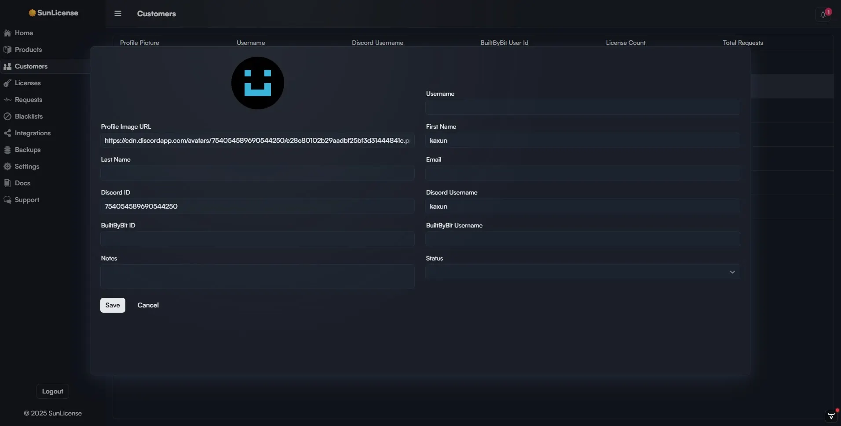
Task: Focus the BuiltByBit Username field
Action: tap(583, 239)
